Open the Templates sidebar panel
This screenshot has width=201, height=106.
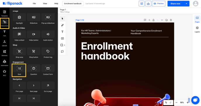[4, 13]
